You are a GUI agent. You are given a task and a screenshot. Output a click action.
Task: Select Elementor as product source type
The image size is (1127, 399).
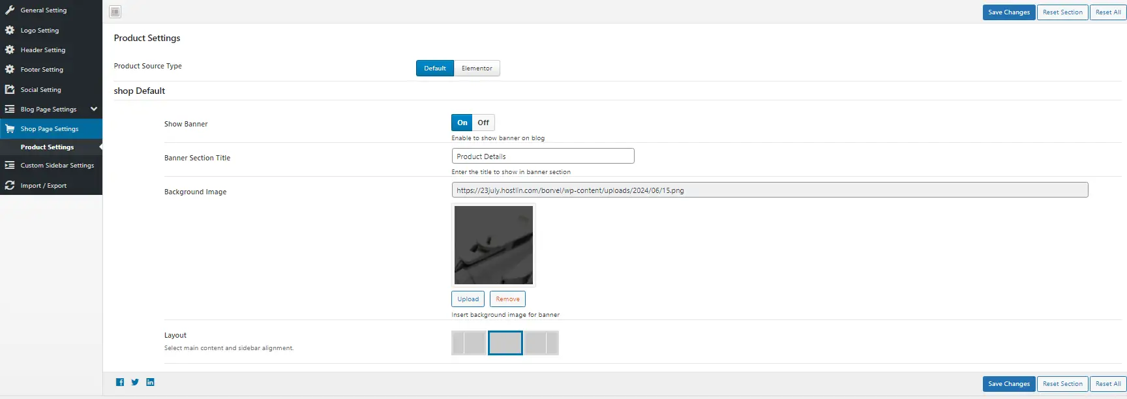coord(477,68)
